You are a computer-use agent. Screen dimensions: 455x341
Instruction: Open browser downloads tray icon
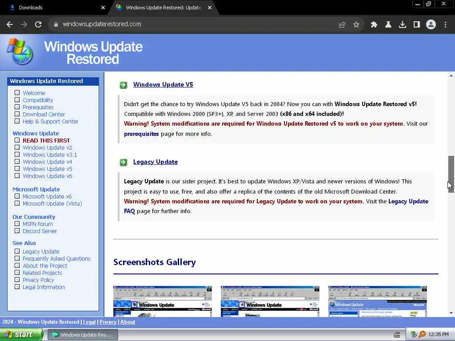403,25
